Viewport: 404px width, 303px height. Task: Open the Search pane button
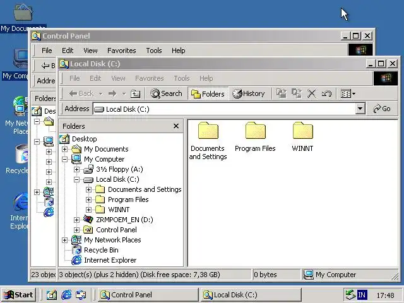pos(166,93)
